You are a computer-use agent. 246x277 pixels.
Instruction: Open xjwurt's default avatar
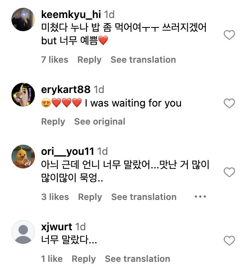(23, 233)
